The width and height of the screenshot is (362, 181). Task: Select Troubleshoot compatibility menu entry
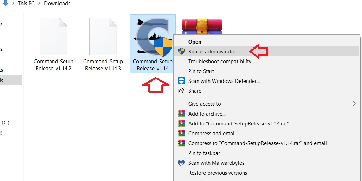[x=220, y=62]
